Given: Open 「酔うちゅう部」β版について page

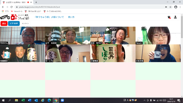Looking at the screenshot, I should (x=49, y=17).
